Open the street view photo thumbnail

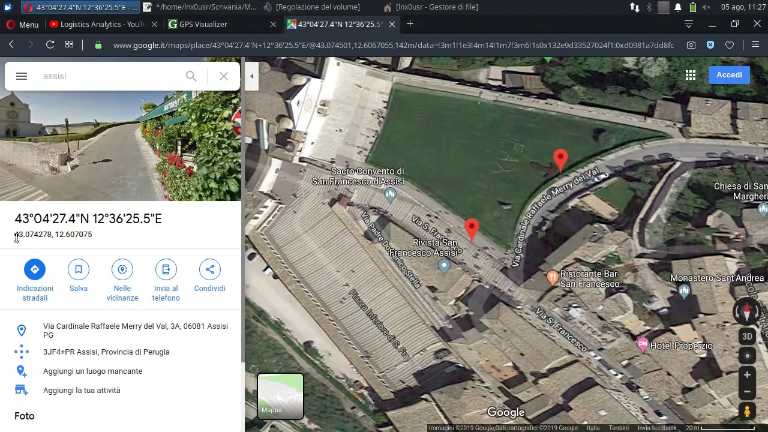(120, 146)
